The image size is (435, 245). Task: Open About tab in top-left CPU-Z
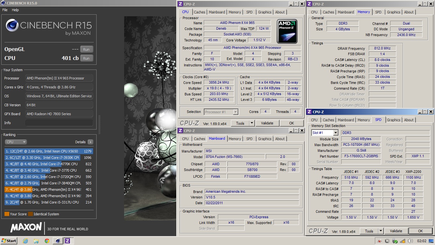point(280,12)
